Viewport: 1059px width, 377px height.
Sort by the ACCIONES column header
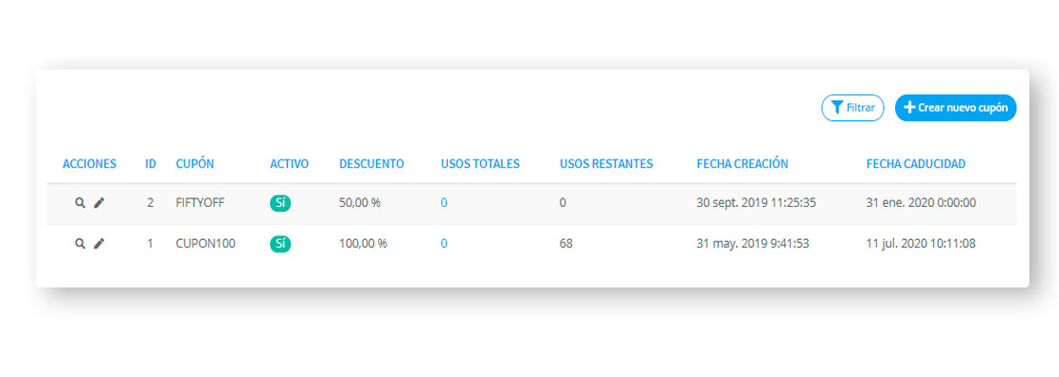[x=90, y=163]
